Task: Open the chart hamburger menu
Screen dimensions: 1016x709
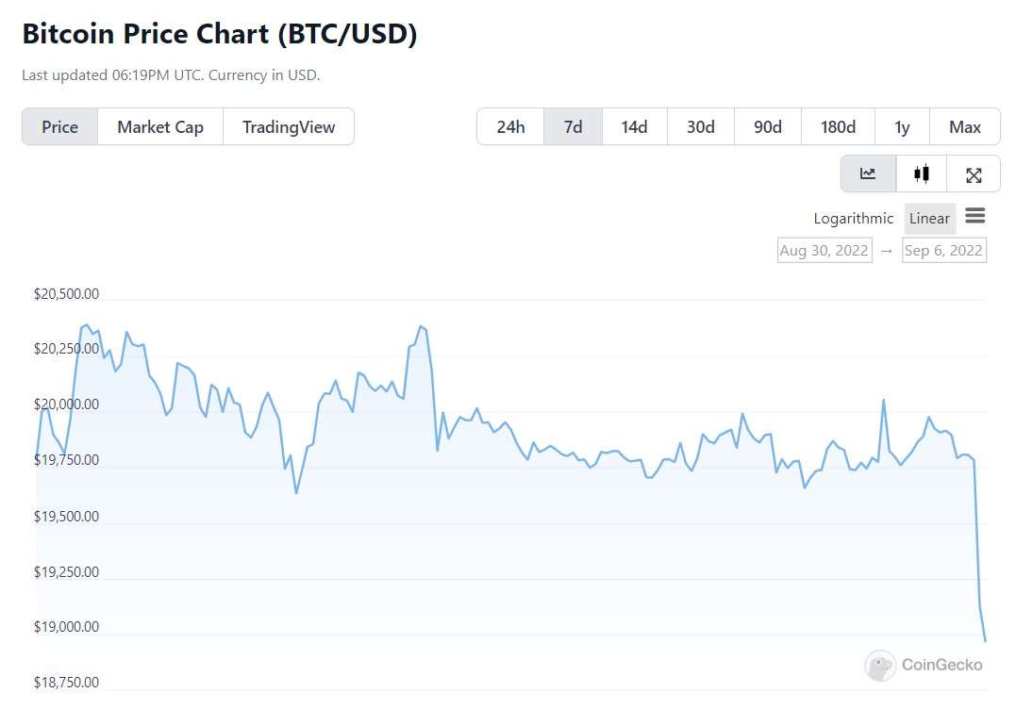Action: pyautogui.click(x=975, y=217)
